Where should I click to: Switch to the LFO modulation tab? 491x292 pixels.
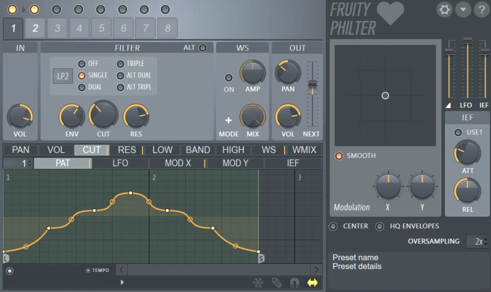[x=120, y=163]
